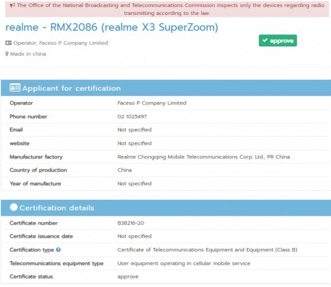Click certificate number 'B38216-20'
The image size is (331, 287).
click(131, 223)
